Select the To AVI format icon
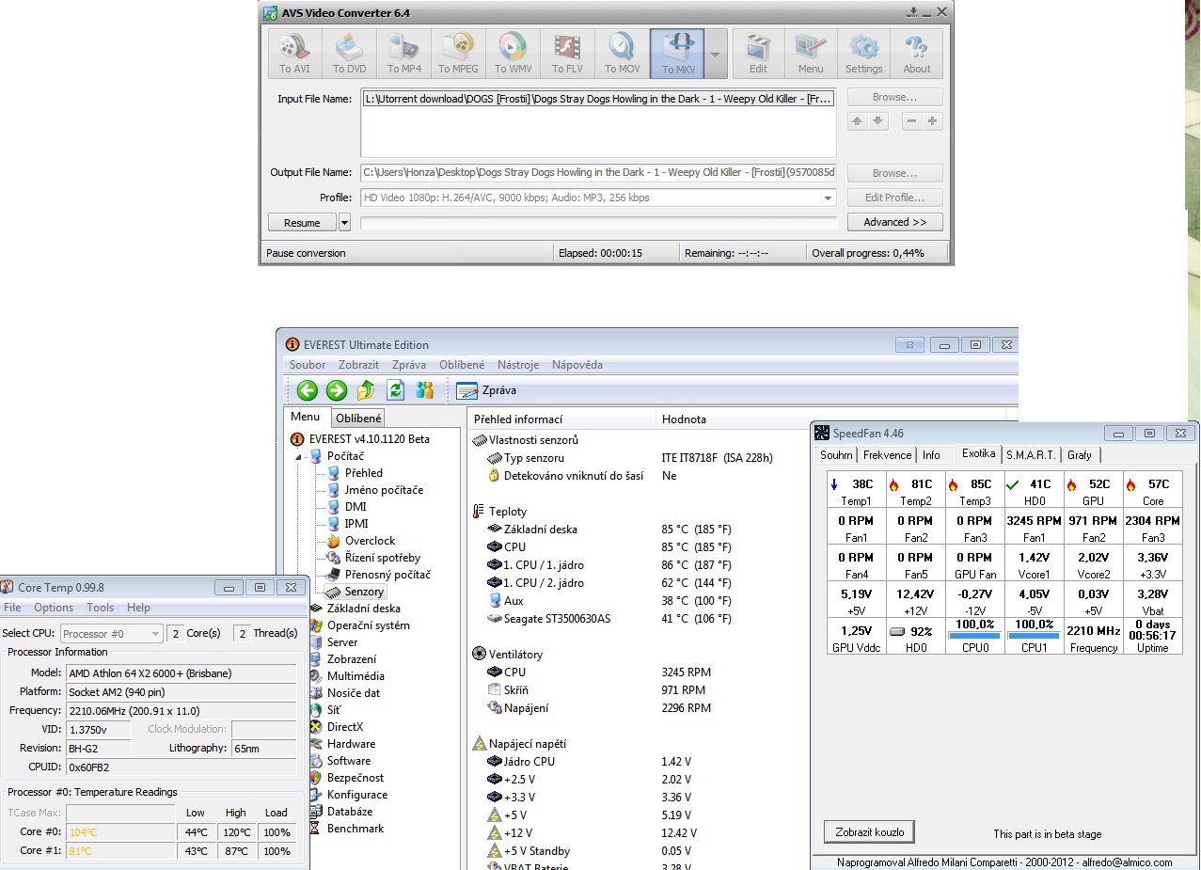 pos(294,54)
